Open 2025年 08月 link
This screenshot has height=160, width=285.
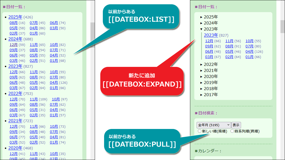click(x=14, y=23)
